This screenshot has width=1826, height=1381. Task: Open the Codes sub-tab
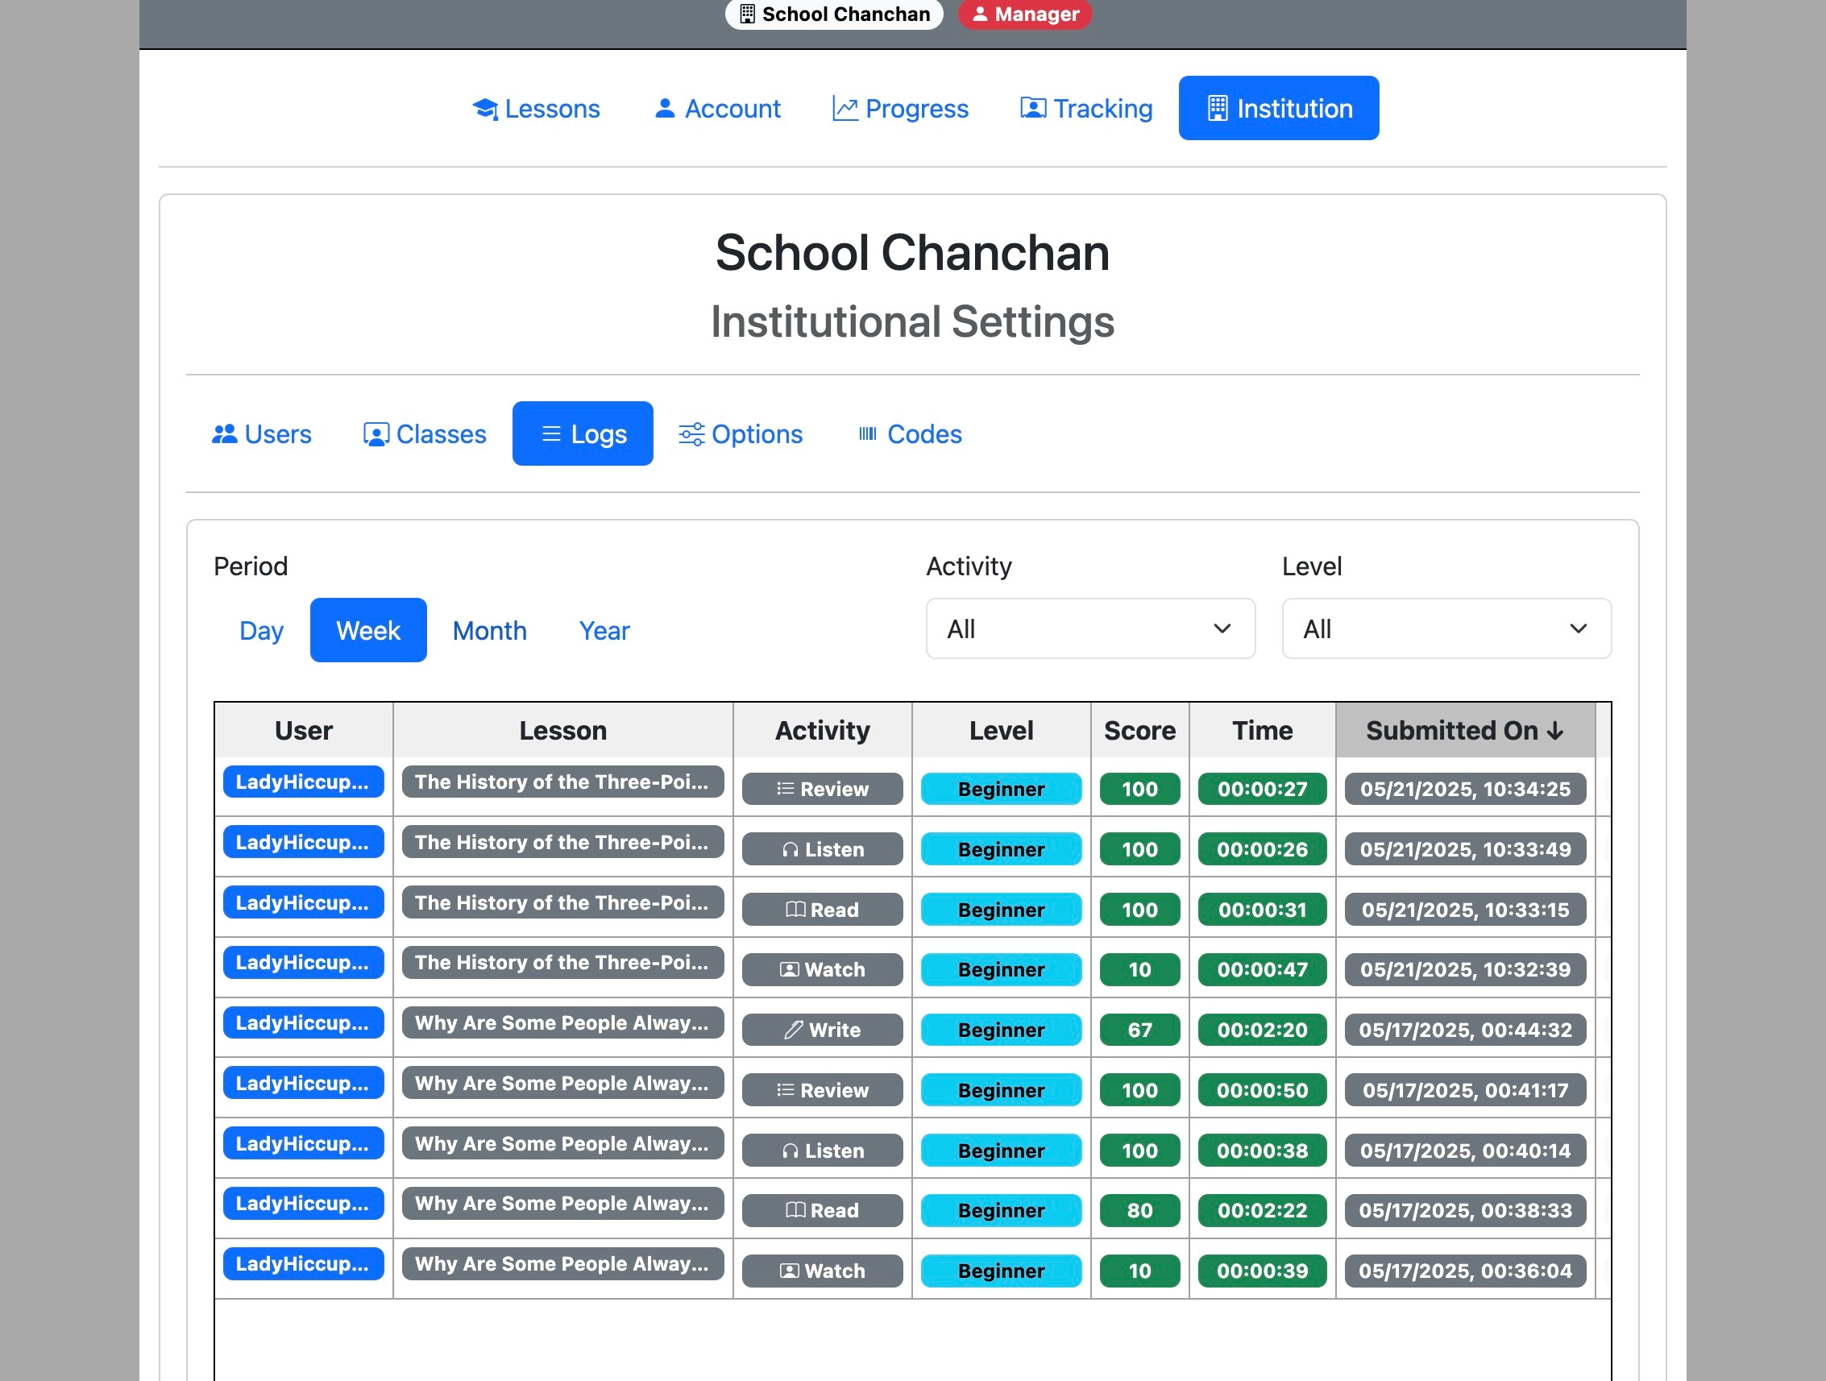(910, 433)
